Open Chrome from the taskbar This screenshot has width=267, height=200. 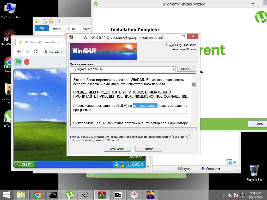37,195
